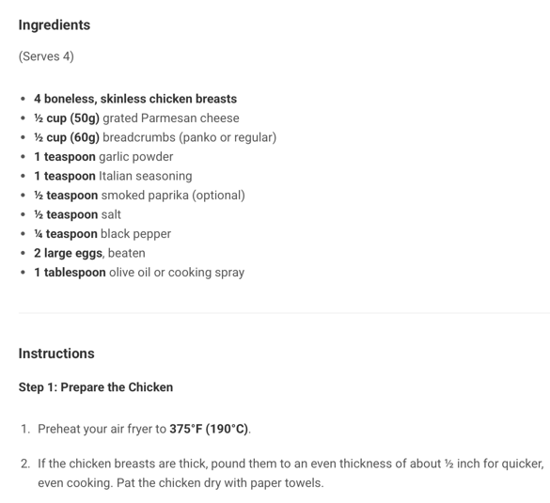Click Step 1: Prepare the Chicken heading

(x=96, y=387)
